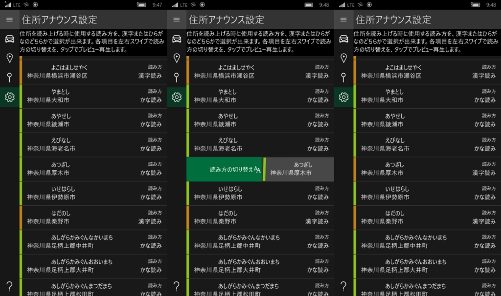Viewport: 501px width, 296px height.
Task: Choose the round pushpin icon in middle screen
Action: 177,78
